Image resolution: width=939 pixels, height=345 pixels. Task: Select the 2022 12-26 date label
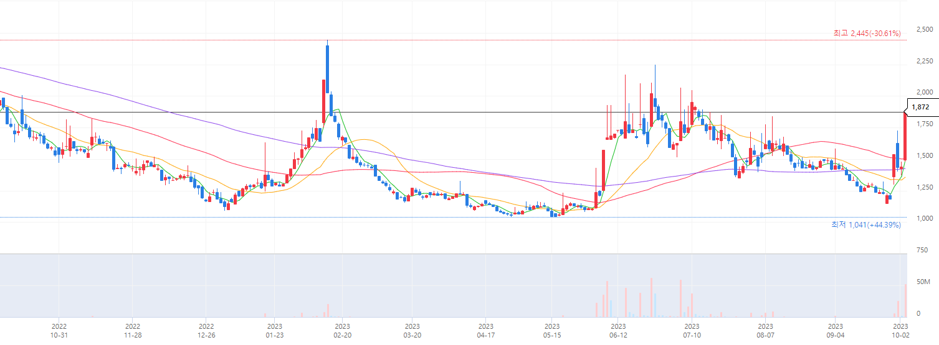click(x=206, y=330)
